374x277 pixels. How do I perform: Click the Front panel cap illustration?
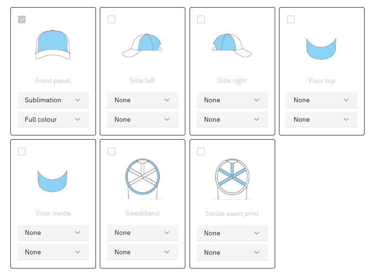point(53,45)
